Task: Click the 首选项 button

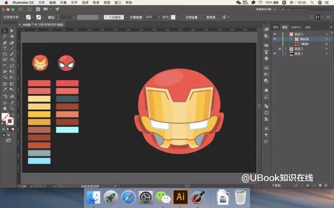Action: (x=210, y=17)
